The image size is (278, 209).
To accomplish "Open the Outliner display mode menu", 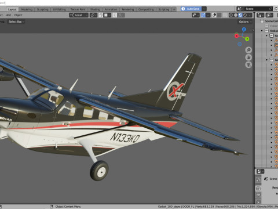I will click(x=269, y=15).
